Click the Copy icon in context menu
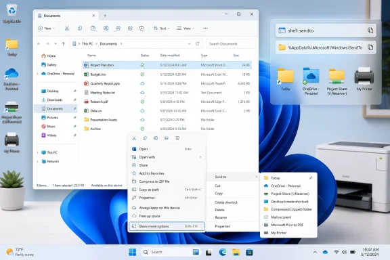The height and width of the screenshot is (260, 390). tap(145, 138)
